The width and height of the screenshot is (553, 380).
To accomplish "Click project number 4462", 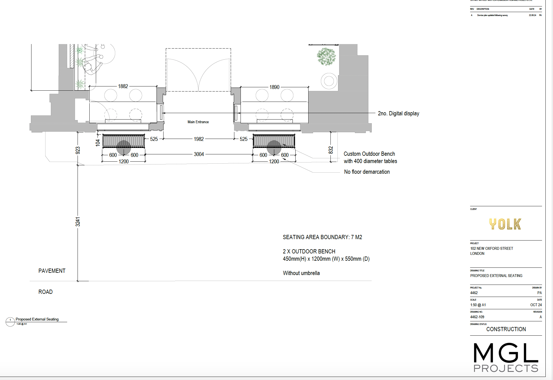I will click(474, 293).
